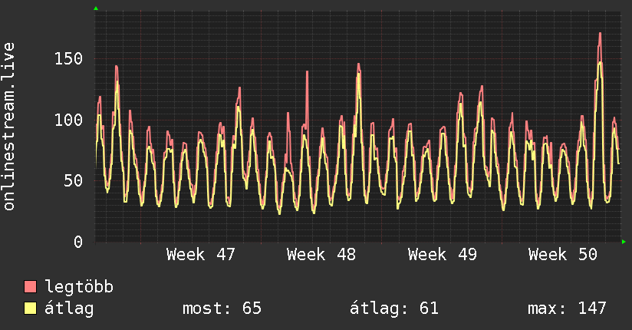Screen dimensions: 632x330
Task: Click the 50 value on Y axis
Action: pos(74,181)
